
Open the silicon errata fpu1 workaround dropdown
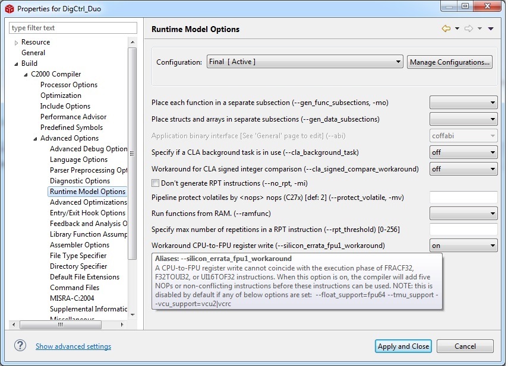tap(463, 246)
